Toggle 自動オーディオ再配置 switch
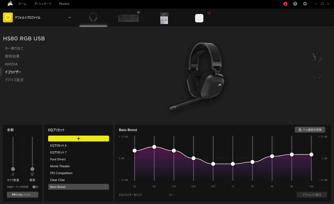Screen dimensions: 334x204 pyautogui.click(x=35, y=187)
